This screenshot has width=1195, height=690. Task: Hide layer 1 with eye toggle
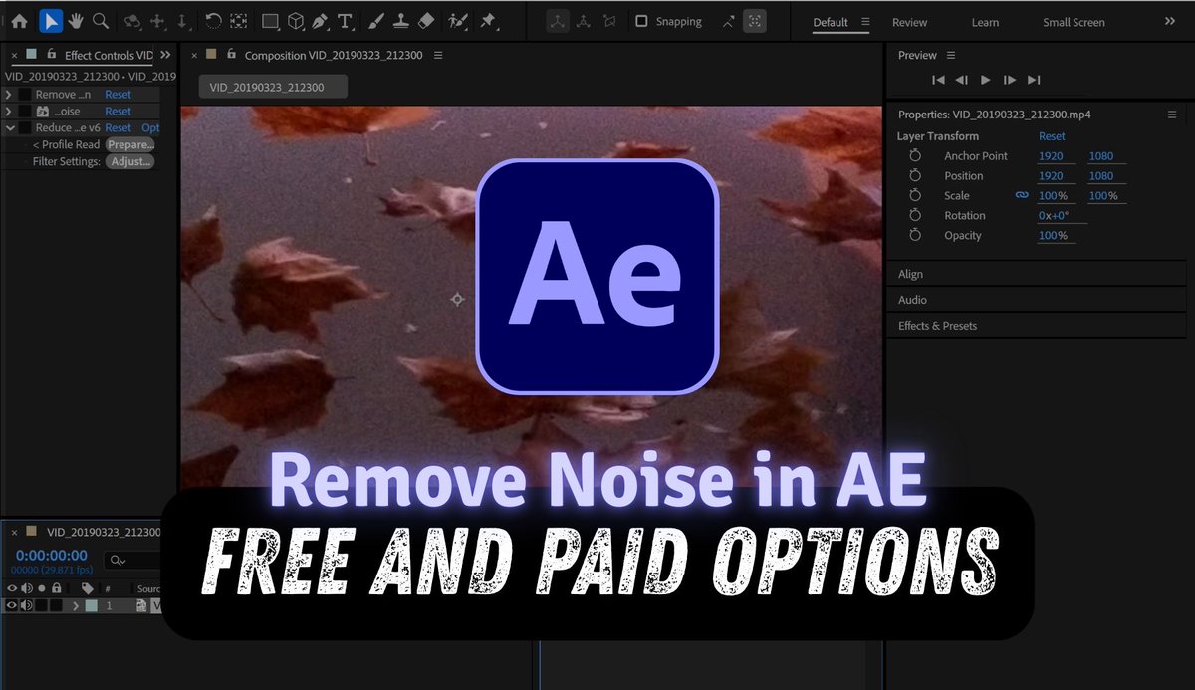12,605
